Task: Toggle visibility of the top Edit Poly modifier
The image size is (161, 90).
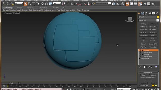Action: [x=140, y=50]
